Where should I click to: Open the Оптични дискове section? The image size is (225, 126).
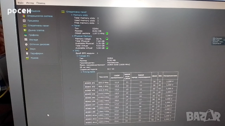point(39,44)
